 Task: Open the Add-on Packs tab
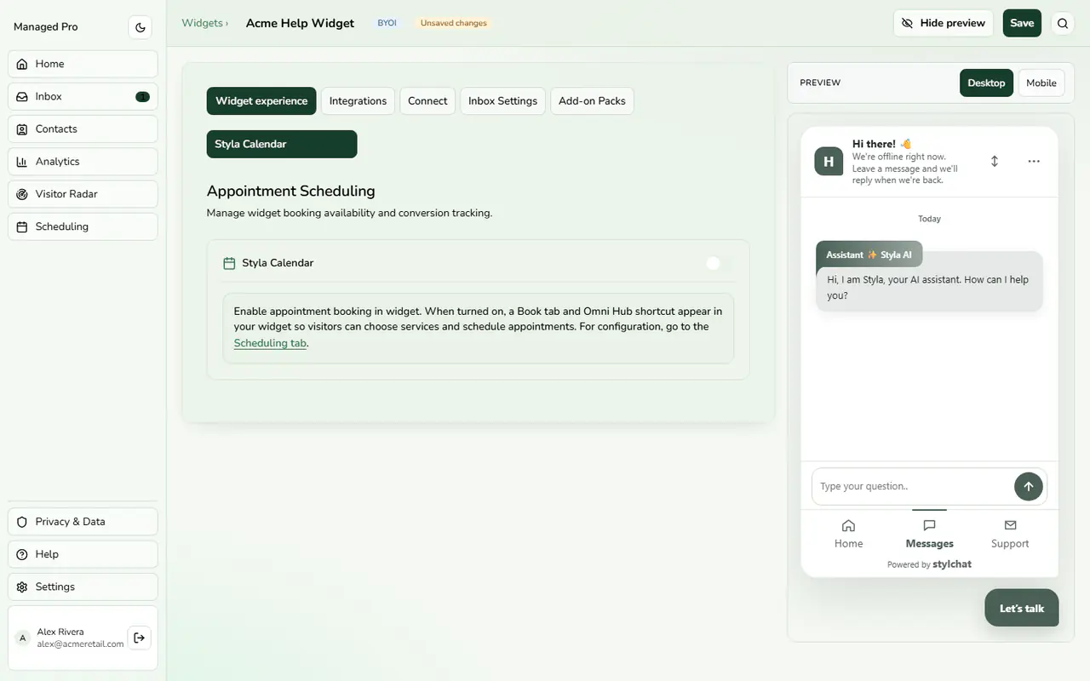(592, 100)
